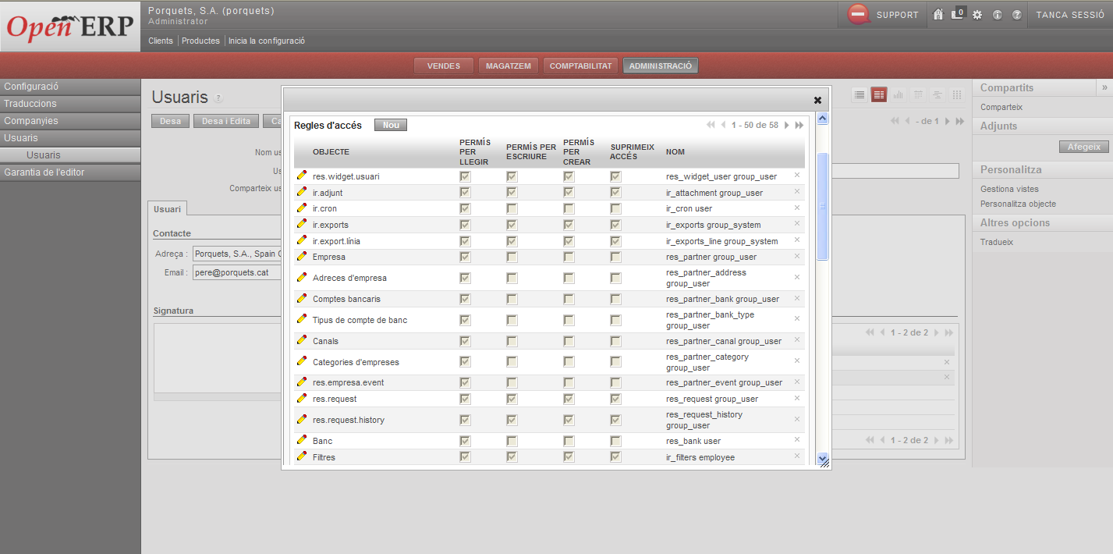Switch to list view icon

[x=860, y=94]
